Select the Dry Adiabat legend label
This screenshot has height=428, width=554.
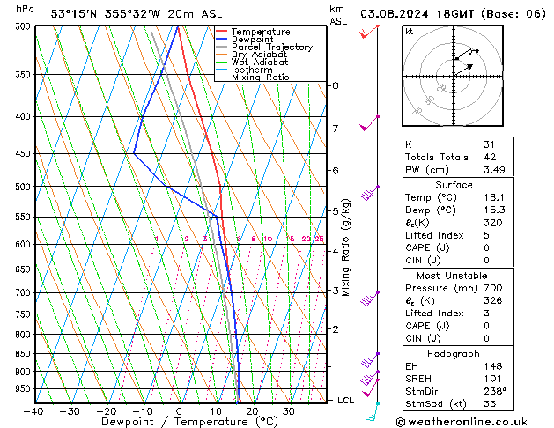click(x=259, y=55)
